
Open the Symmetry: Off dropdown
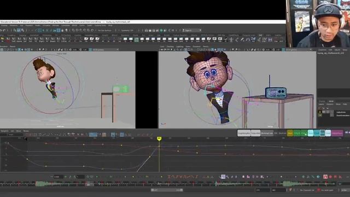coord(127,30)
